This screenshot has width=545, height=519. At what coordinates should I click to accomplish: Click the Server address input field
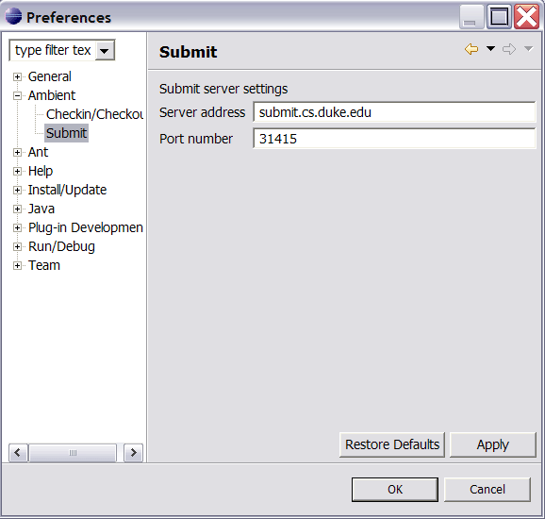click(394, 112)
